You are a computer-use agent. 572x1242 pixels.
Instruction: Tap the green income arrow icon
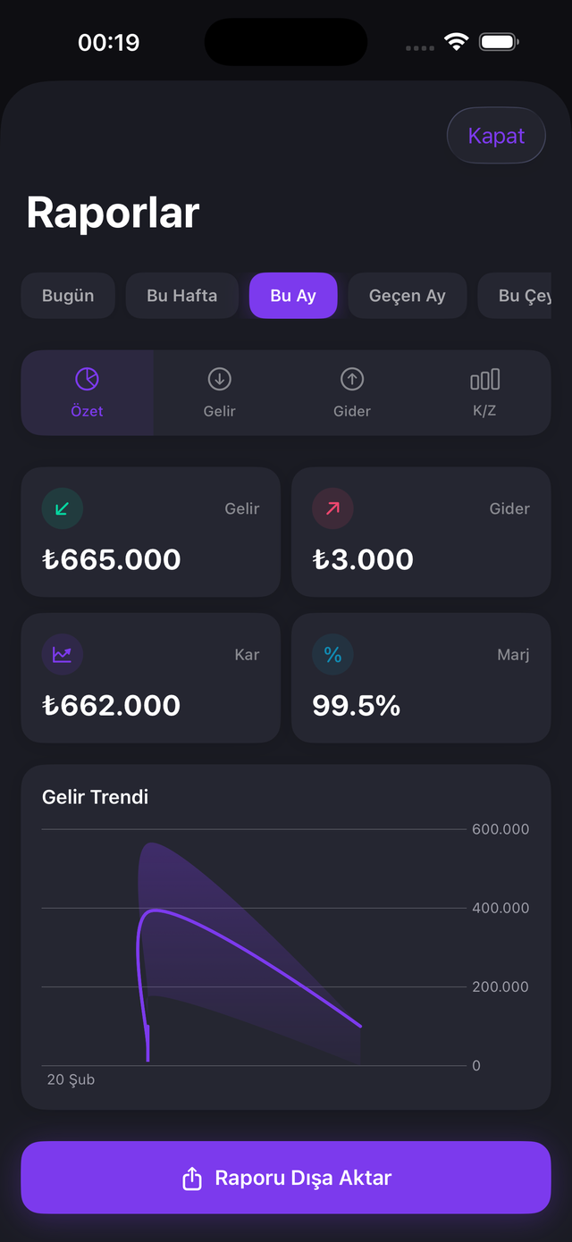pyautogui.click(x=63, y=508)
